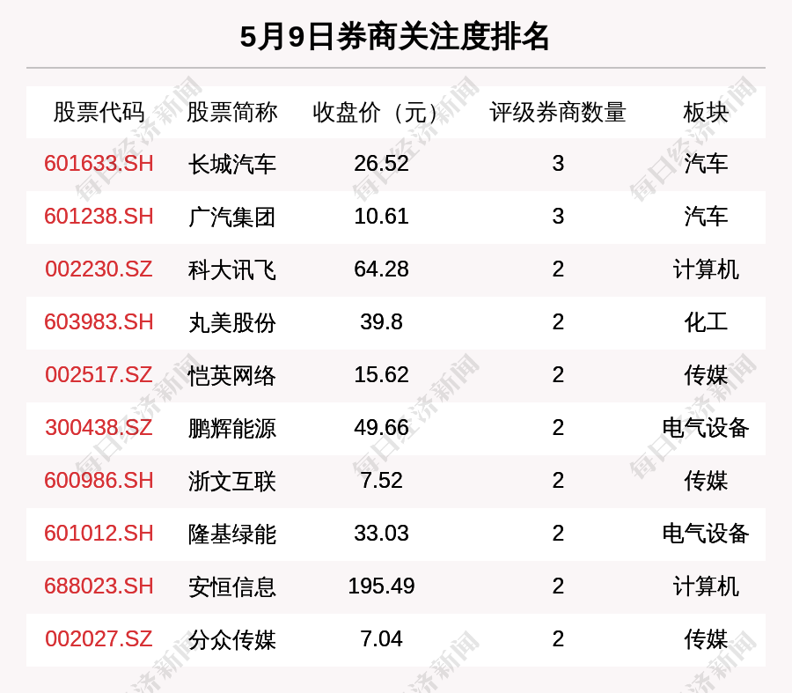Viewport: 792px width, 693px height.
Task: Open stock code 002517.SZ
Action: 99,375
